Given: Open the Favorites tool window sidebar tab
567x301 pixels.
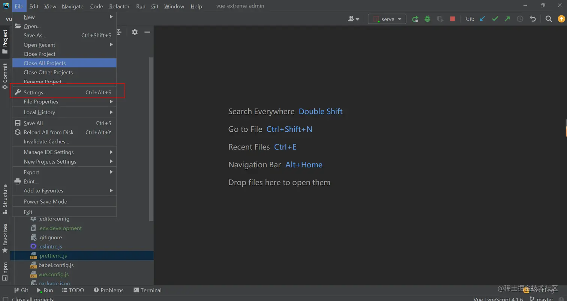Looking at the screenshot, I should pyautogui.click(x=5, y=238).
